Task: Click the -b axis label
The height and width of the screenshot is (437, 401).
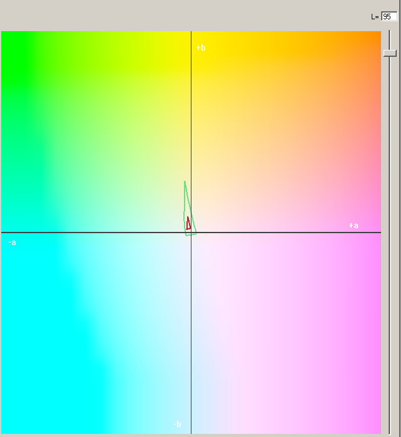Action: click(x=177, y=424)
